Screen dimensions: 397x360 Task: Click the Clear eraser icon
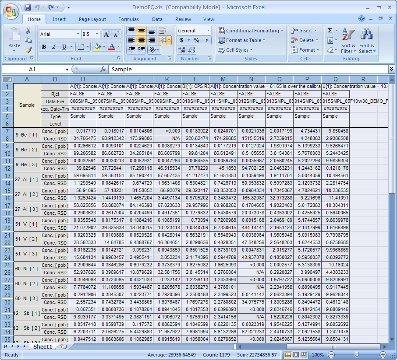[330, 50]
